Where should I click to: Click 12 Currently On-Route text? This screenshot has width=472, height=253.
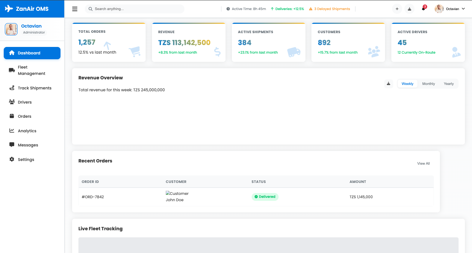coord(416,53)
